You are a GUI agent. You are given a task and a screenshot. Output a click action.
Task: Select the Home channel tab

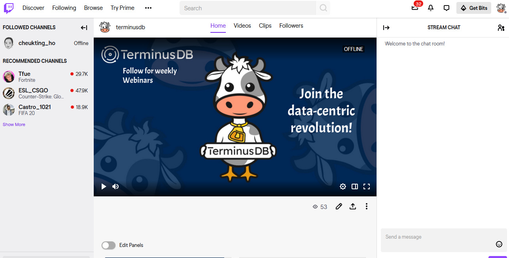click(x=218, y=26)
